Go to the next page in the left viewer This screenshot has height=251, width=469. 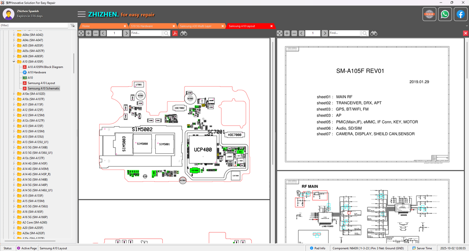126,33
